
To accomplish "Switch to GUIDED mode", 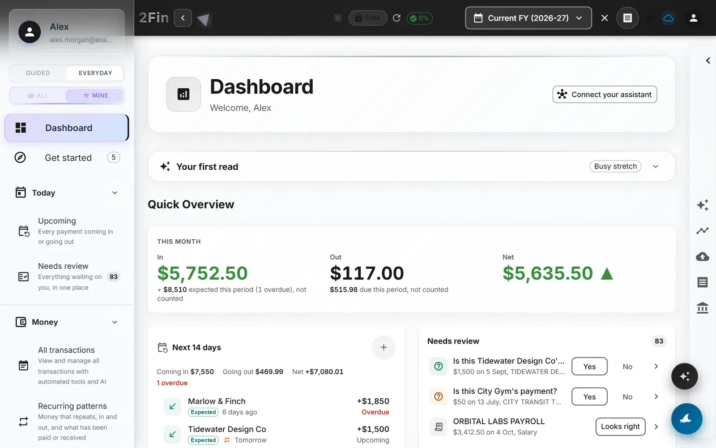I will tap(38, 73).
